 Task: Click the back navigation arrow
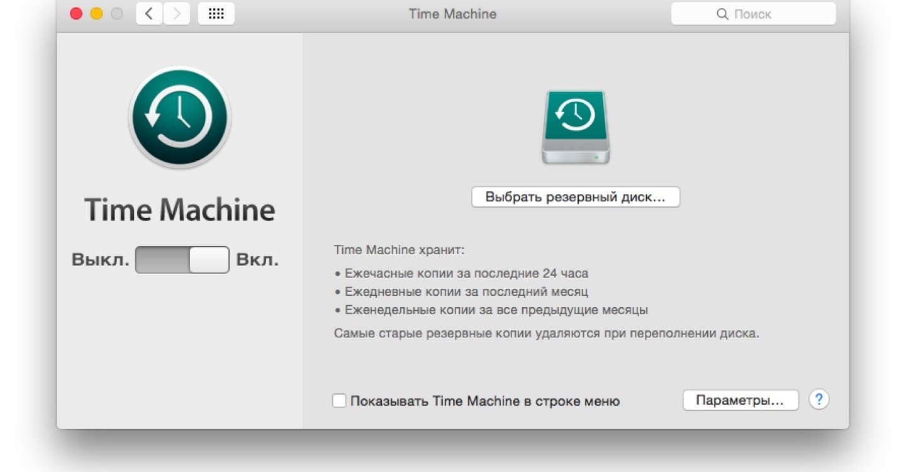(x=149, y=14)
